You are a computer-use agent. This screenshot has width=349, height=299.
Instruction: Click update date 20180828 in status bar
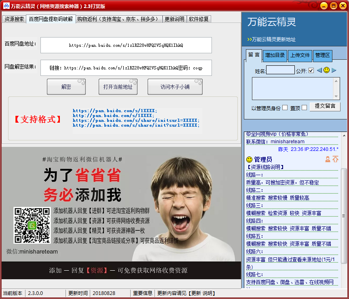(x=104, y=293)
